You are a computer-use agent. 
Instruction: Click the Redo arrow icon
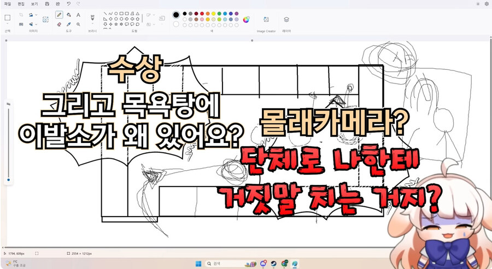[x=78, y=4]
